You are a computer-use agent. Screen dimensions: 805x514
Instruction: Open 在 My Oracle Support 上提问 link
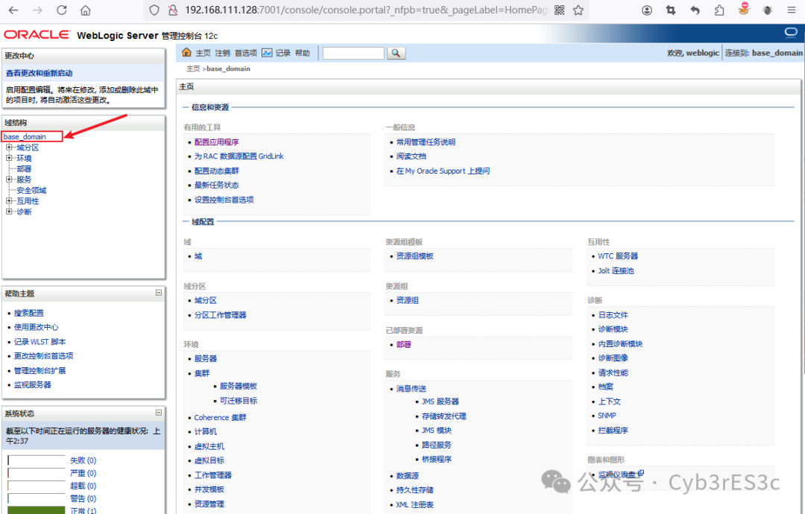point(443,171)
